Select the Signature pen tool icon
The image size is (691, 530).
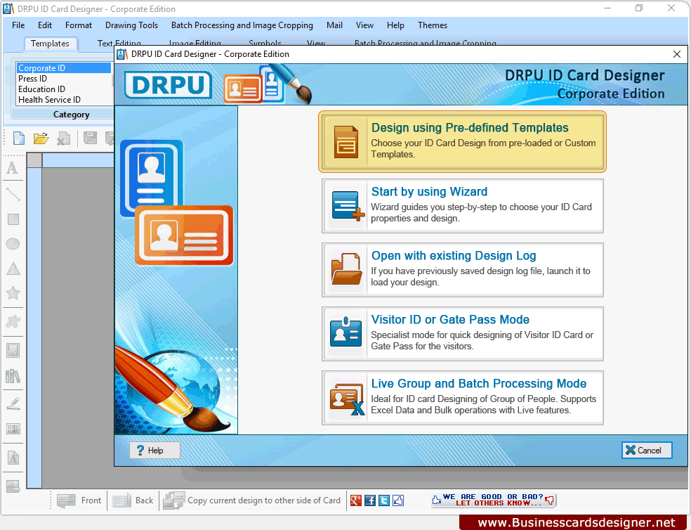13,403
